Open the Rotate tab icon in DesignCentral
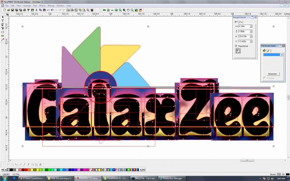 [x=240, y=22]
